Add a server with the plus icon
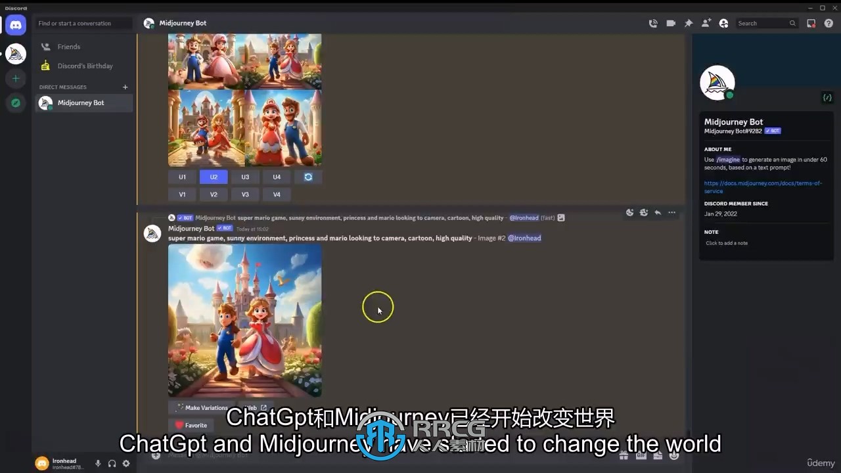This screenshot has height=473, width=841. tap(16, 78)
